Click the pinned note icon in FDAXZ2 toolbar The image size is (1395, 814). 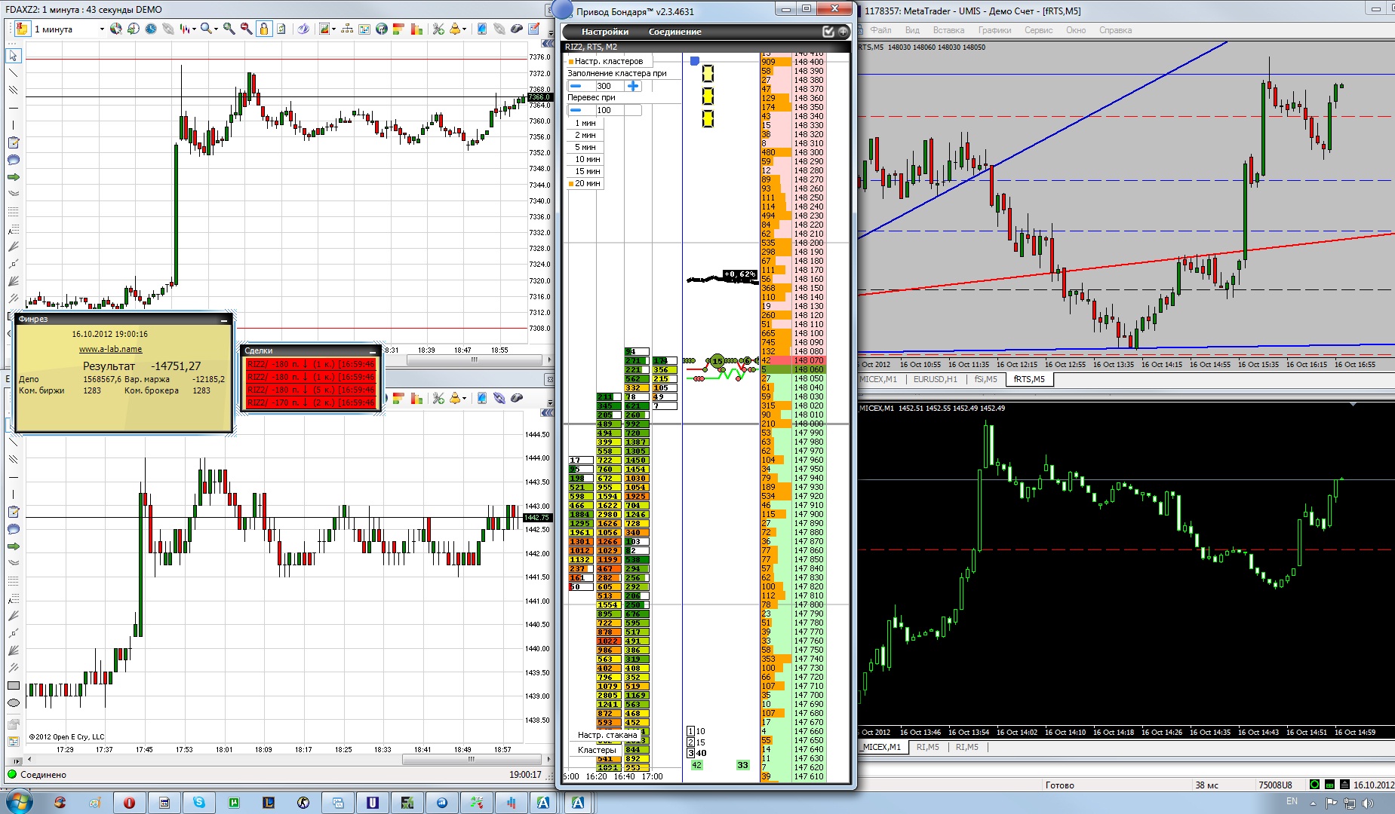pos(21,29)
